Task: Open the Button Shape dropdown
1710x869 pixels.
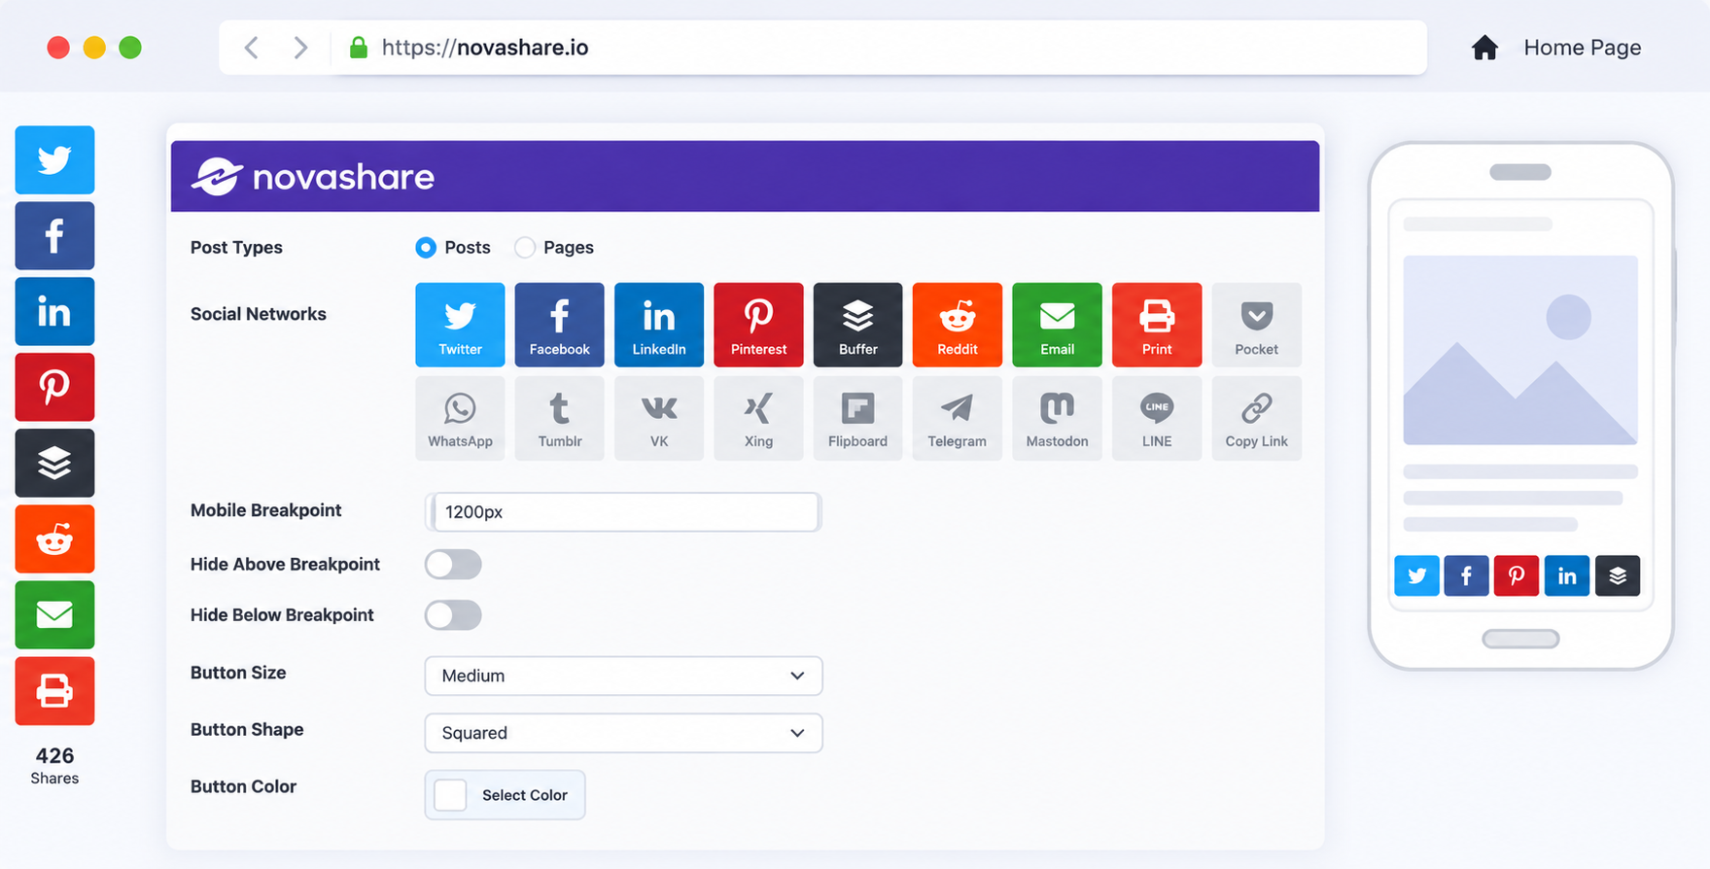Action: pos(623,733)
